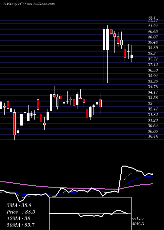164x230 pixels.
Task: Select the 40.65 price label
Action: (153, 32)
